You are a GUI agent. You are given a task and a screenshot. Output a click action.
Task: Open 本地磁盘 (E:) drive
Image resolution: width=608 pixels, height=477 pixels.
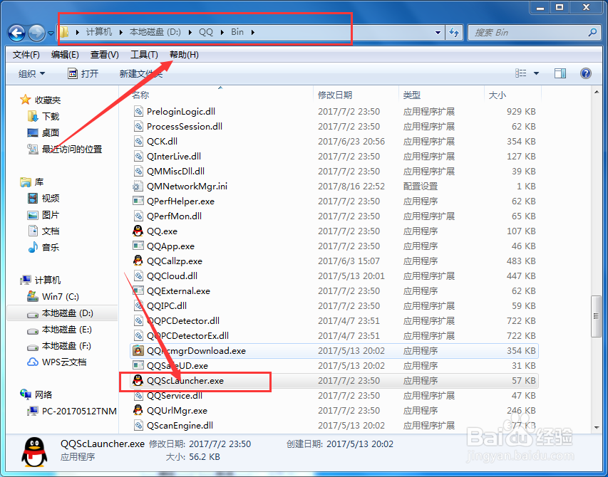(67, 330)
